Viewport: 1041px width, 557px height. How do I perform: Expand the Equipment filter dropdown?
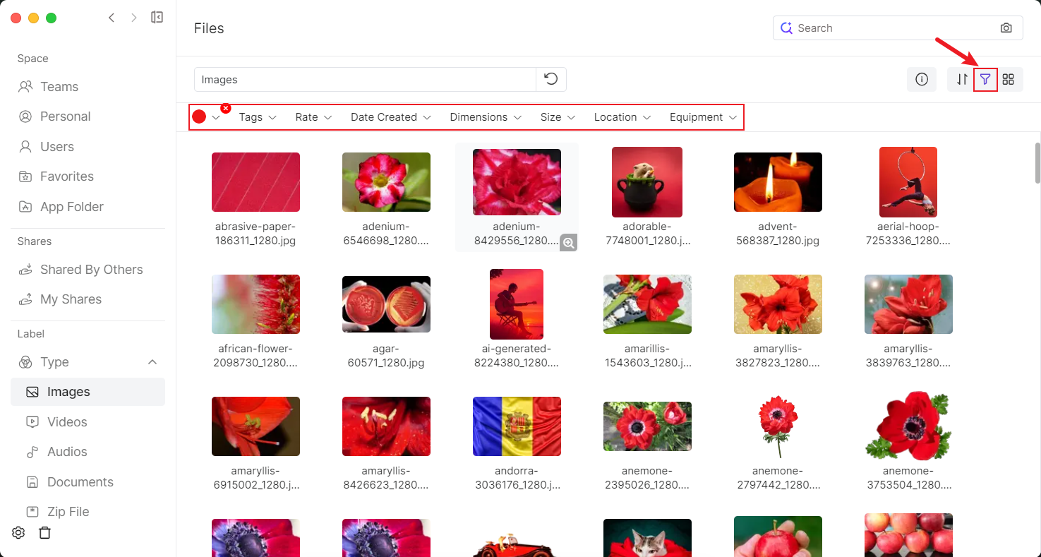pyautogui.click(x=703, y=117)
